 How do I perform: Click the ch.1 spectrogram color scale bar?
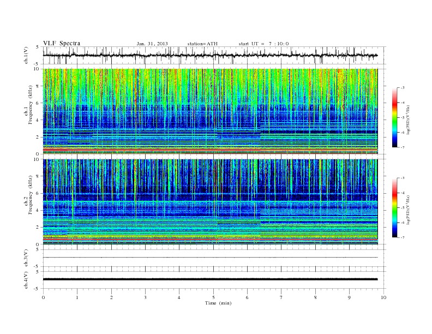(x=394, y=117)
